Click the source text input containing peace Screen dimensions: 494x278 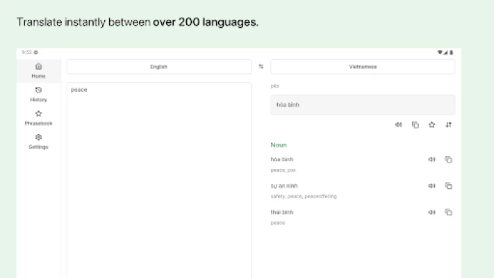[158, 174]
